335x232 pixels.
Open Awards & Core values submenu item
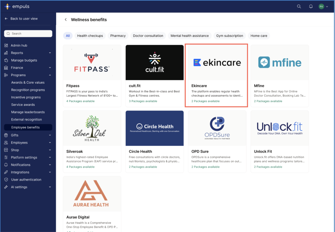[28, 82]
